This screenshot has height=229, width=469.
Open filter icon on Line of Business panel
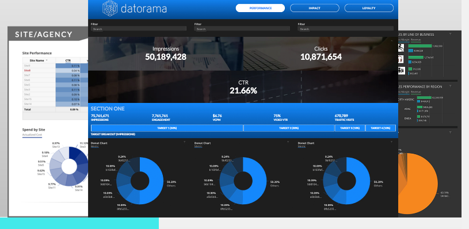click(x=451, y=34)
